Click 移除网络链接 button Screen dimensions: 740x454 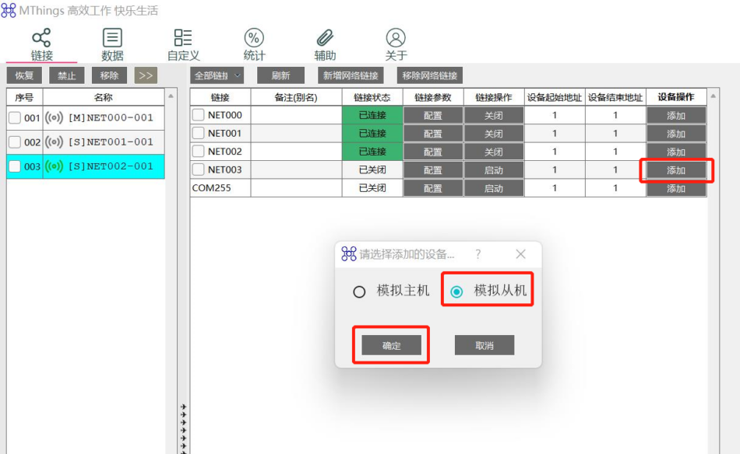pos(430,75)
